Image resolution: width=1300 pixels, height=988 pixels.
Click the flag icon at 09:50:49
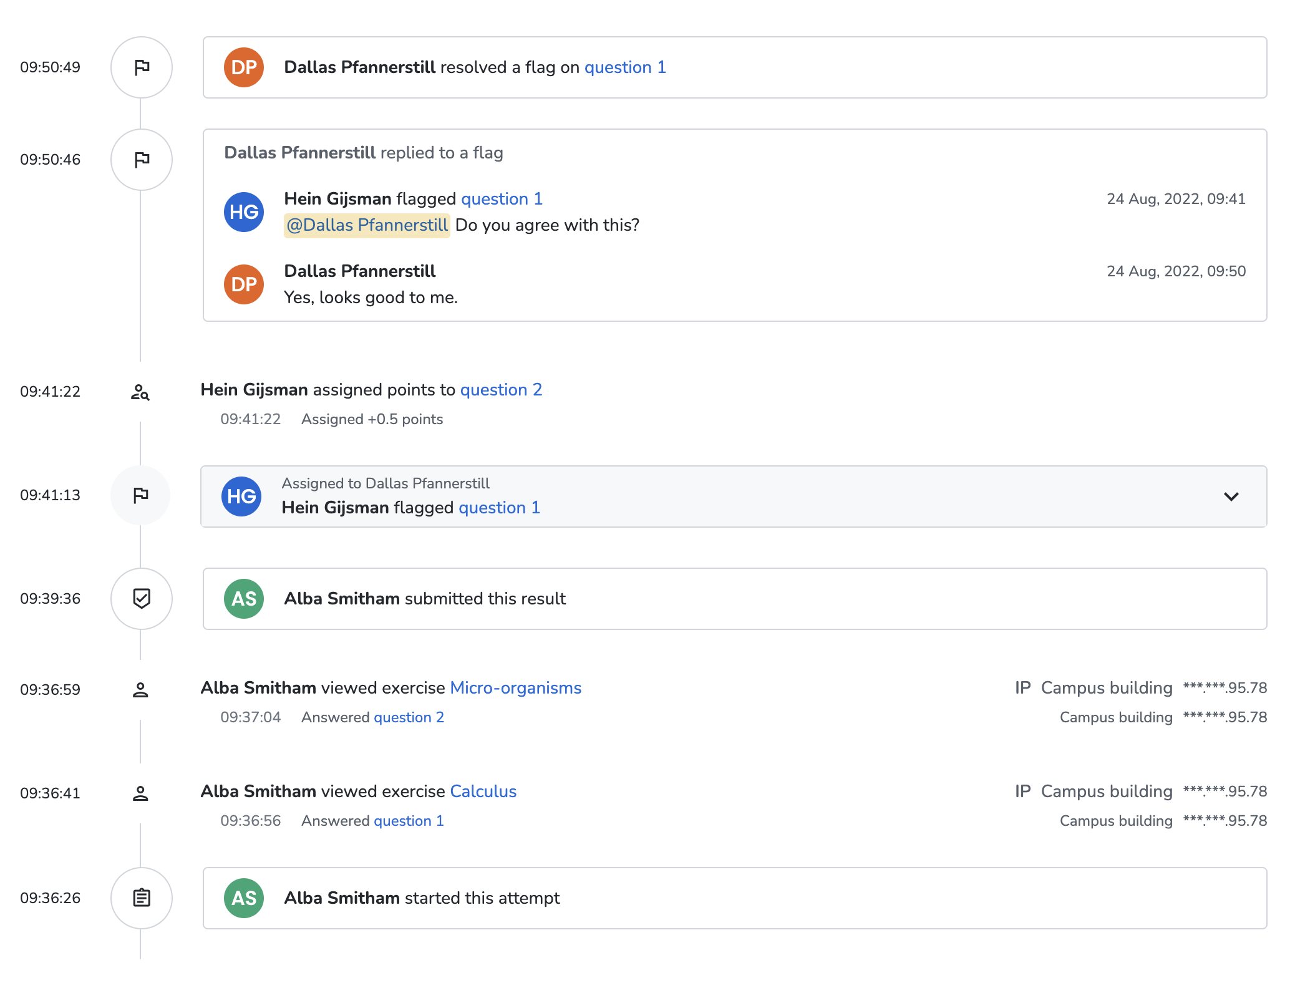pos(142,67)
